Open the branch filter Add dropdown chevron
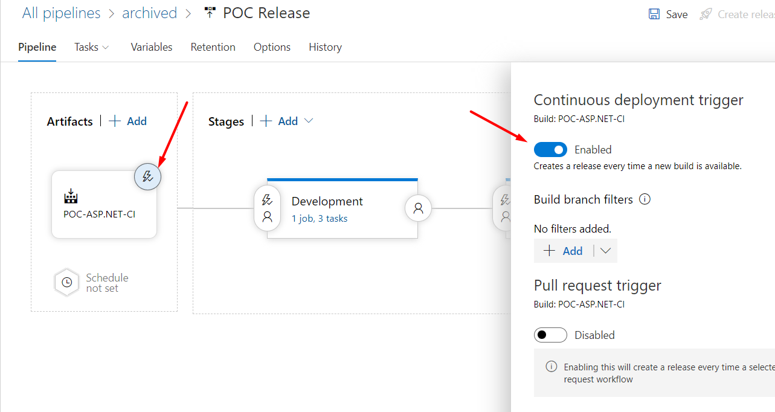This screenshot has width=775, height=412. tap(605, 250)
